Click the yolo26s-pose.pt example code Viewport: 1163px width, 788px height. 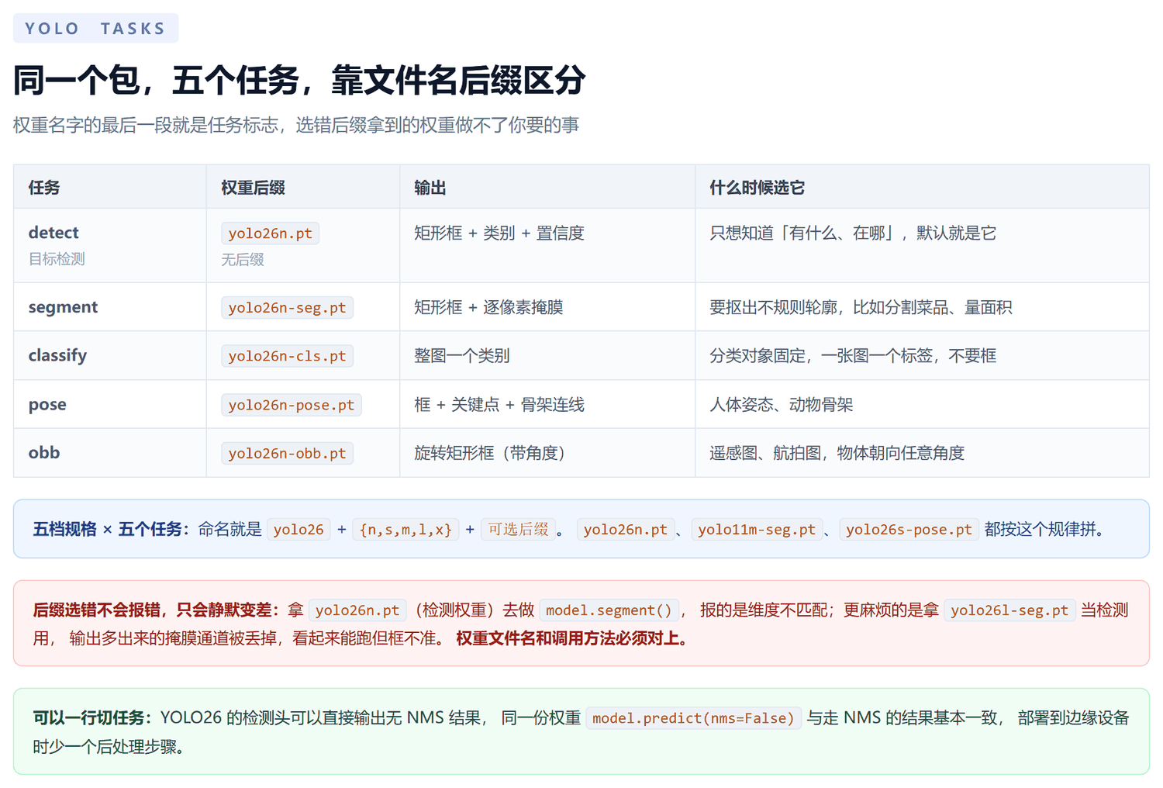pos(909,530)
